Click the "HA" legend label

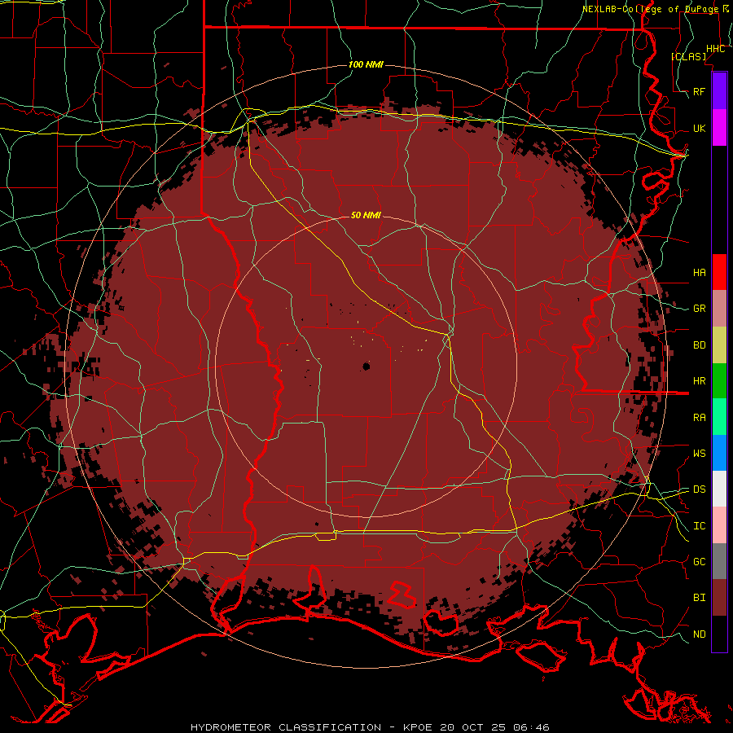[699, 272]
